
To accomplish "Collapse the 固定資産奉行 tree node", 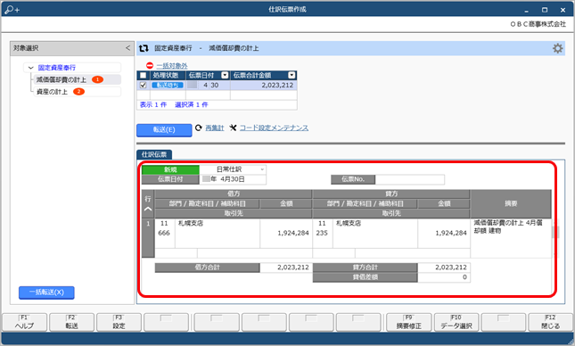I will (31, 68).
